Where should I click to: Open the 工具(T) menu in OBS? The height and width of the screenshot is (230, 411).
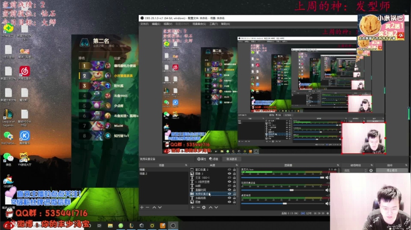213,24
